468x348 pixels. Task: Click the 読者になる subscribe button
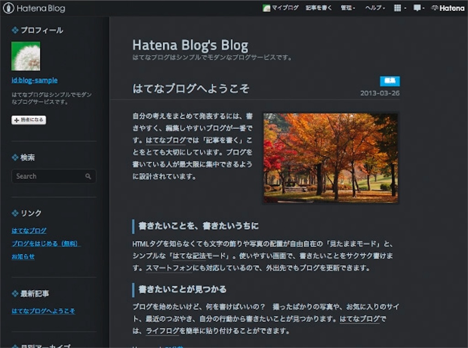(x=29, y=120)
